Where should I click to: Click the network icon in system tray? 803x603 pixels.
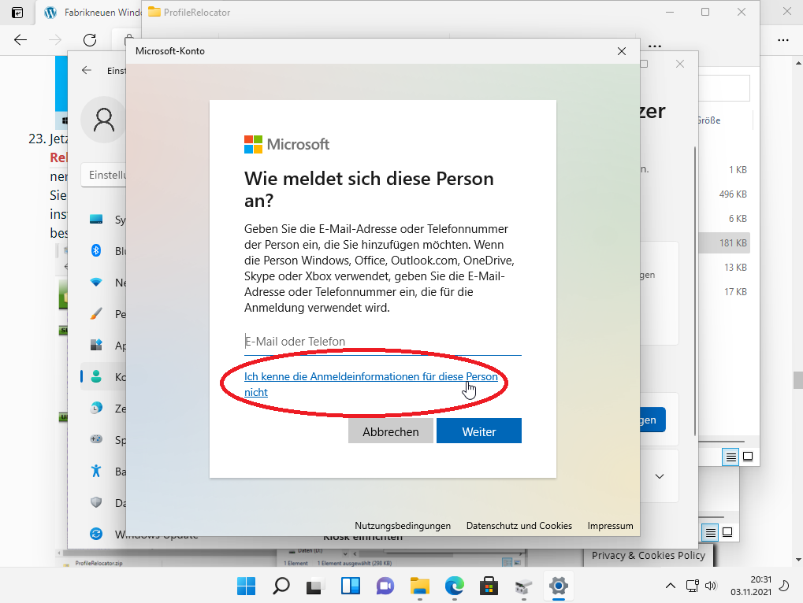[693, 586]
